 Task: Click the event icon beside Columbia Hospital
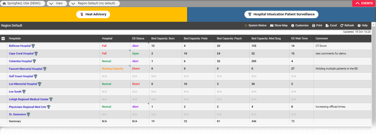click(34, 61)
